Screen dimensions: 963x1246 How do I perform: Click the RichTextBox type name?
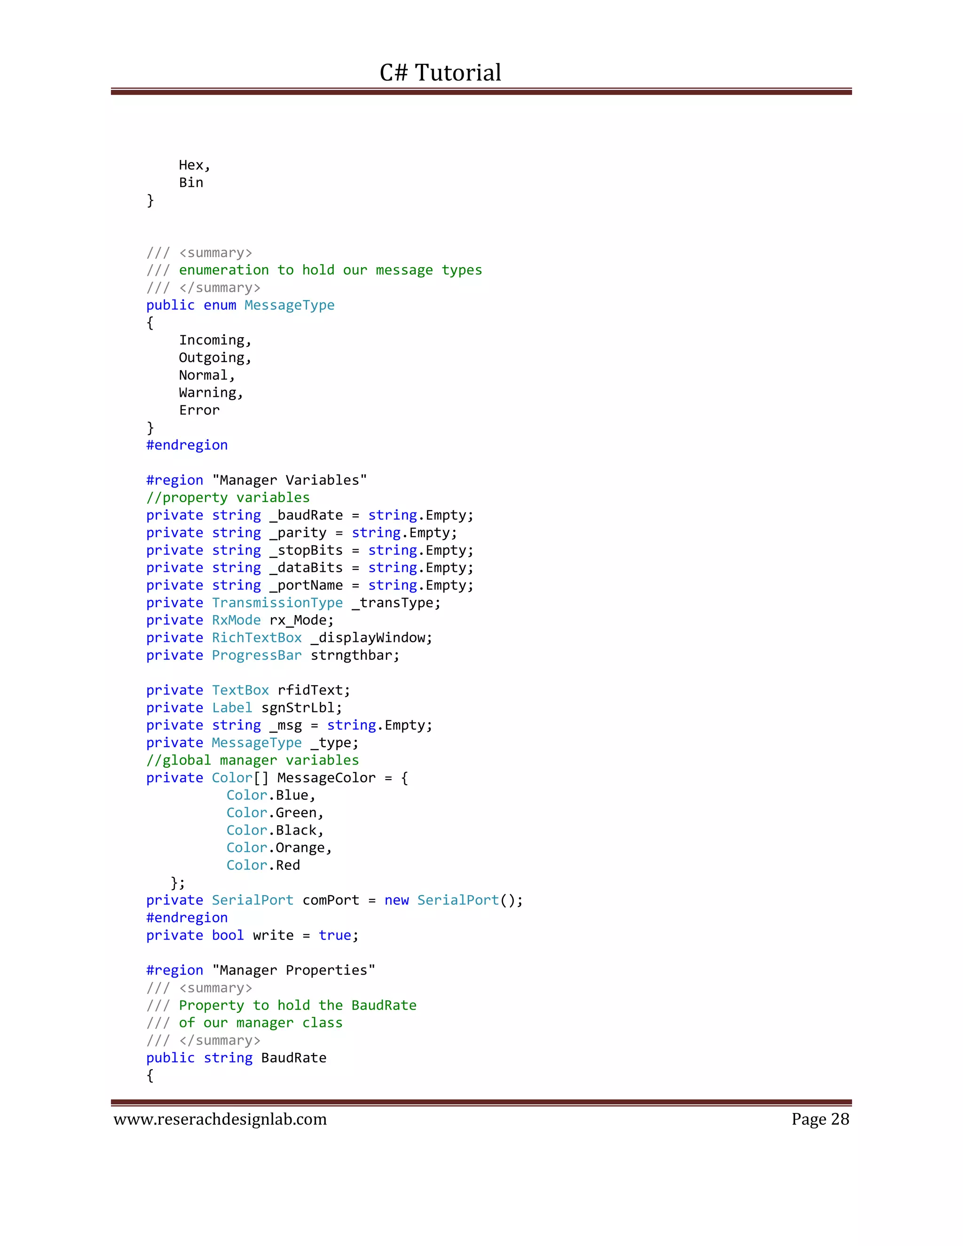(257, 638)
